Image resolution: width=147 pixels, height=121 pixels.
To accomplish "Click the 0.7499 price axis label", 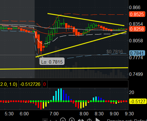I will [x=136, y=74].
